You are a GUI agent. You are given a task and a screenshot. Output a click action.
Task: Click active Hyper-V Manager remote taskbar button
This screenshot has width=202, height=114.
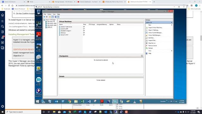pos(115,101)
